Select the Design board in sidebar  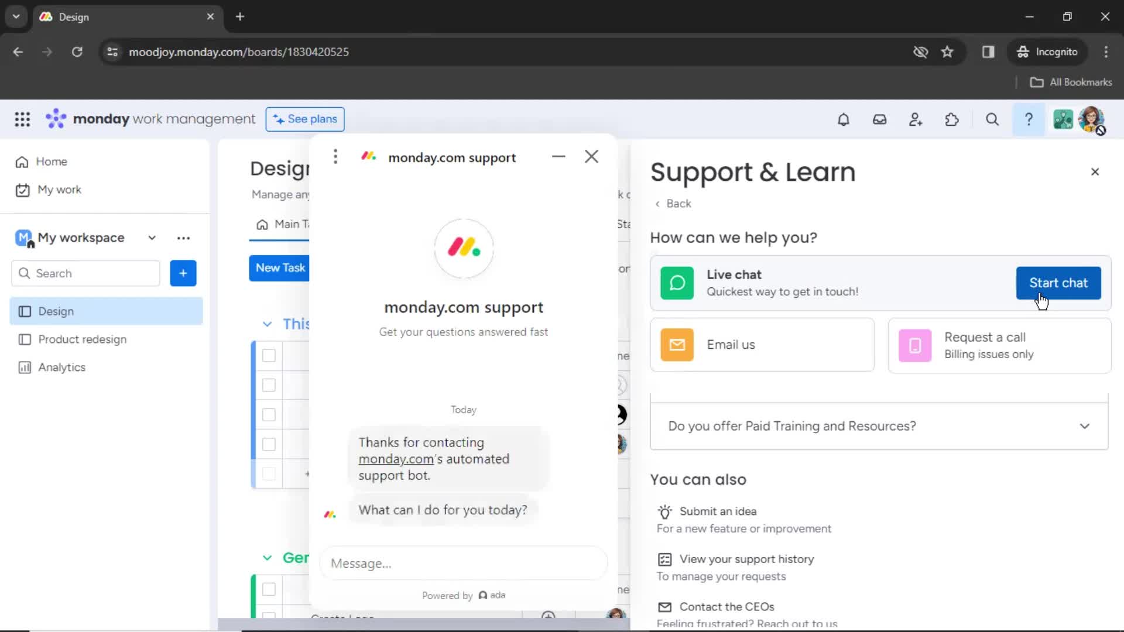tap(106, 311)
